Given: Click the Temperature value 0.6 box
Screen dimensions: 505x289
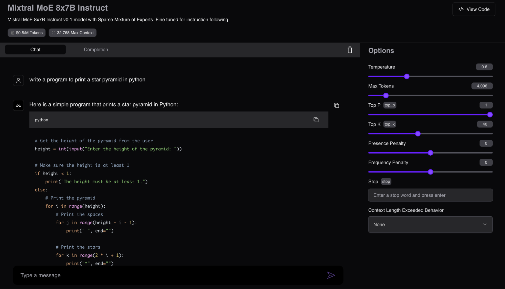Looking at the screenshot, I should tap(484, 67).
